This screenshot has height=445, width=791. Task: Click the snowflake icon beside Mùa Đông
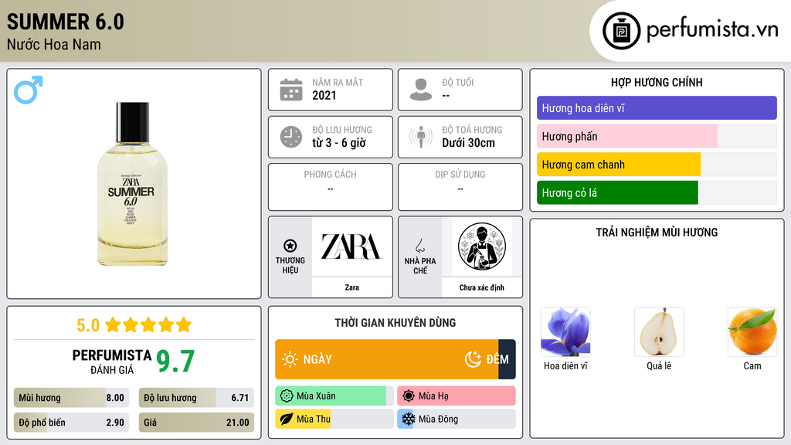(x=409, y=419)
